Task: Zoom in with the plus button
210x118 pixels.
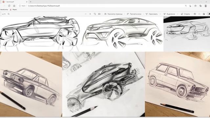Action: (x=90, y=14)
